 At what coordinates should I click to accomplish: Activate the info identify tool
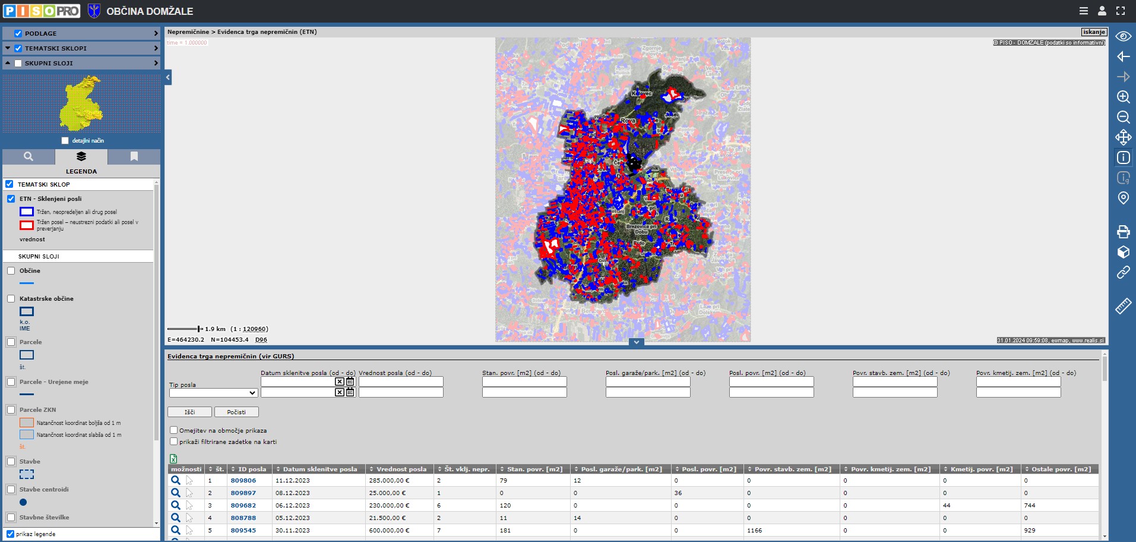click(1122, 157)
